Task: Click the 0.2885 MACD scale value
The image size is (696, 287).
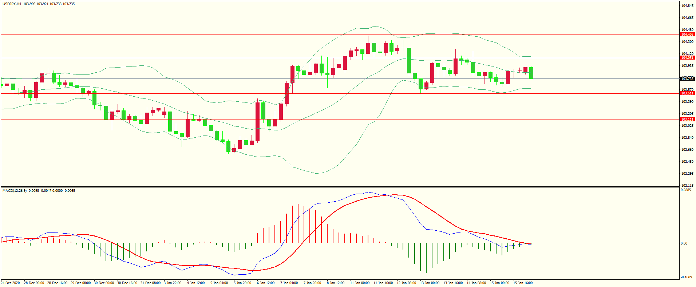Action: pos(685,190)
